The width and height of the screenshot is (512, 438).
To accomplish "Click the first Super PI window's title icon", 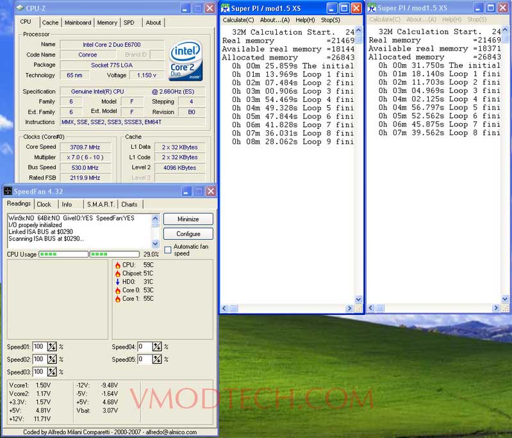I will pos(226,8).
